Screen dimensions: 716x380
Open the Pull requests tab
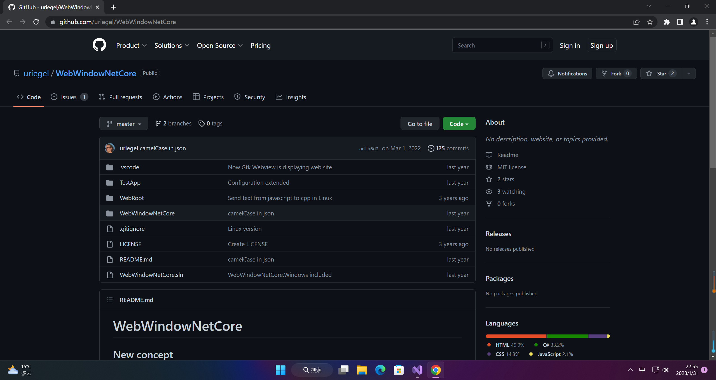point(120,97)
